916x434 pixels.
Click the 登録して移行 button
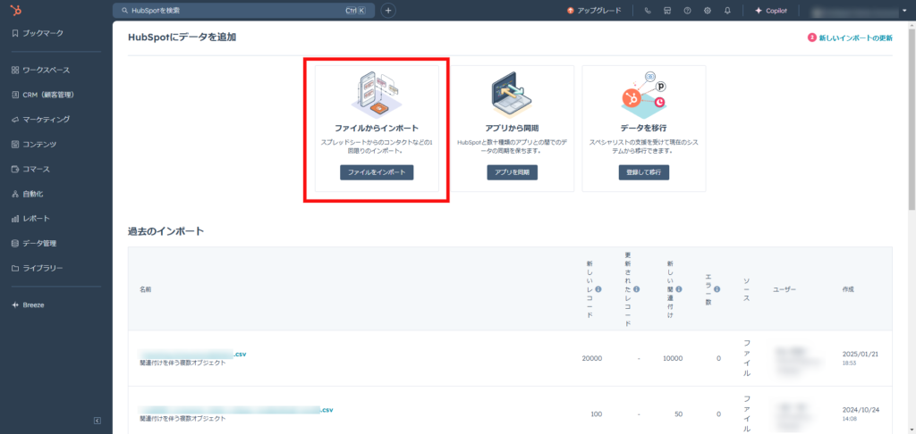pyautogui.click(x=644, y=172)
